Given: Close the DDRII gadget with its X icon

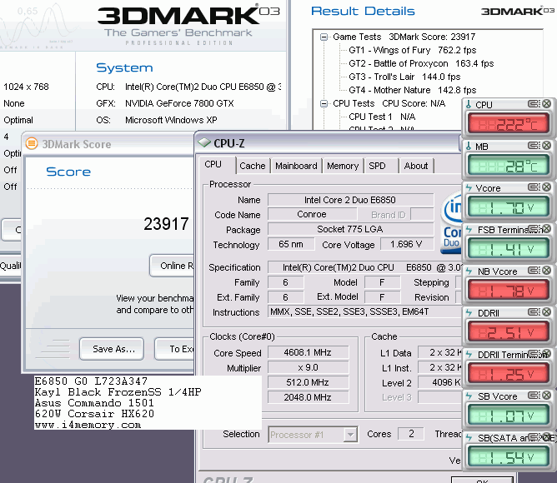Looking at the screenshot, I should [x=547, y=311].
